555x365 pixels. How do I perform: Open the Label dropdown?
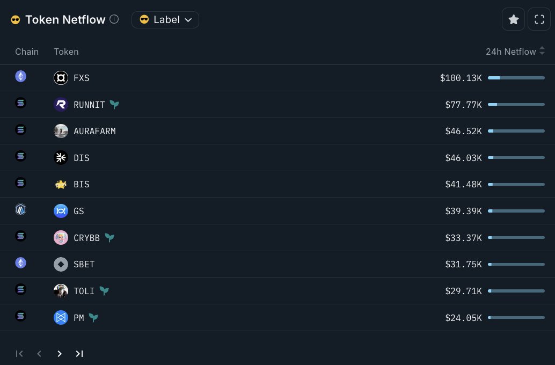tap(165, 19)
